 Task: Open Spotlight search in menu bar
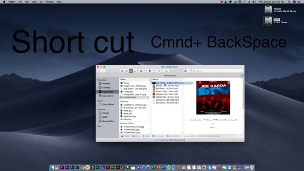pos(289,2)
